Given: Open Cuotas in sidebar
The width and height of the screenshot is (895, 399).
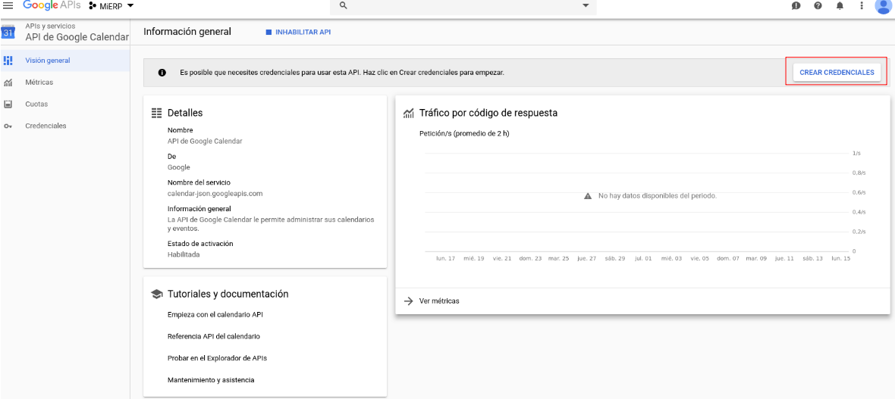Looking at the screenshot, I should (65, 104).
